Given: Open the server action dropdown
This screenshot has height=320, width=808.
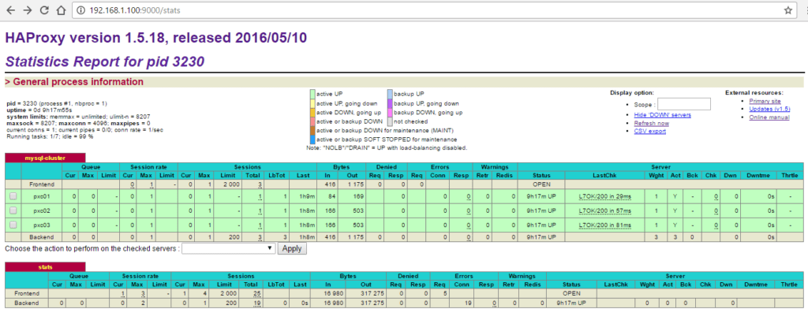Looking at the screenshot, I should [x=229, y=247].
